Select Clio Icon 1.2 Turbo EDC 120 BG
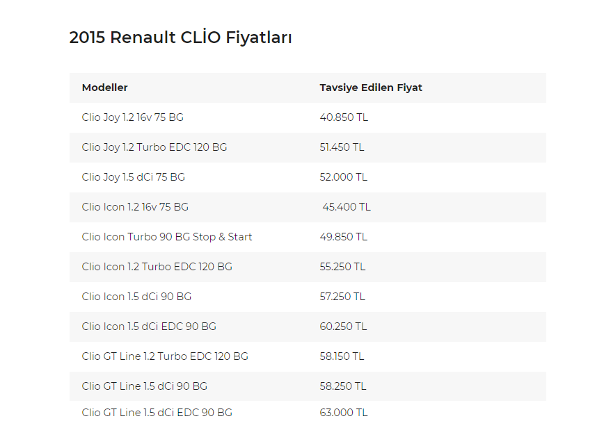 click(157, 267)
